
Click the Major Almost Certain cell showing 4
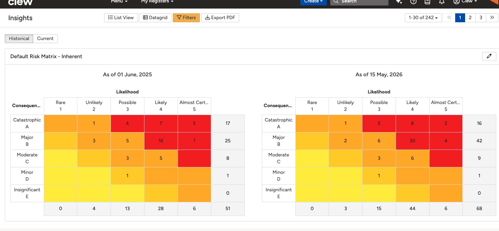coord(446,141)
